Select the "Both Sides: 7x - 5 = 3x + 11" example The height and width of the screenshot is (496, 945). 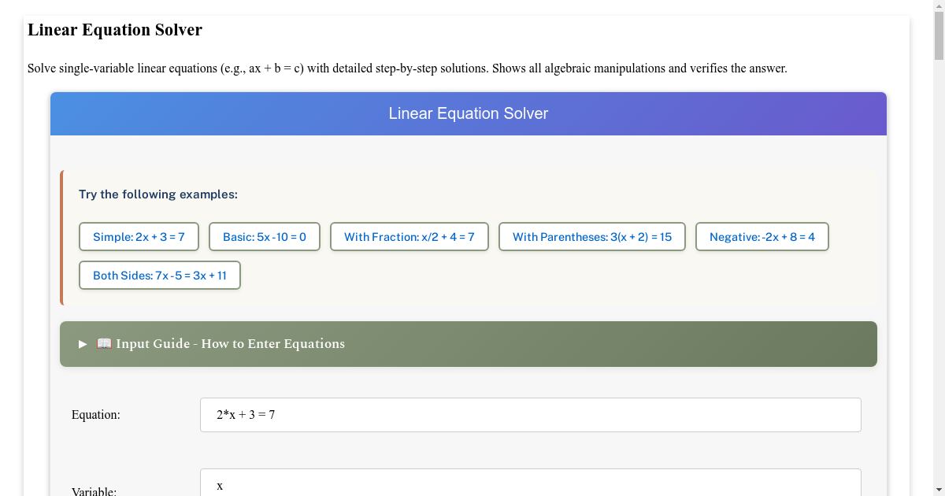tap(159, 275)
